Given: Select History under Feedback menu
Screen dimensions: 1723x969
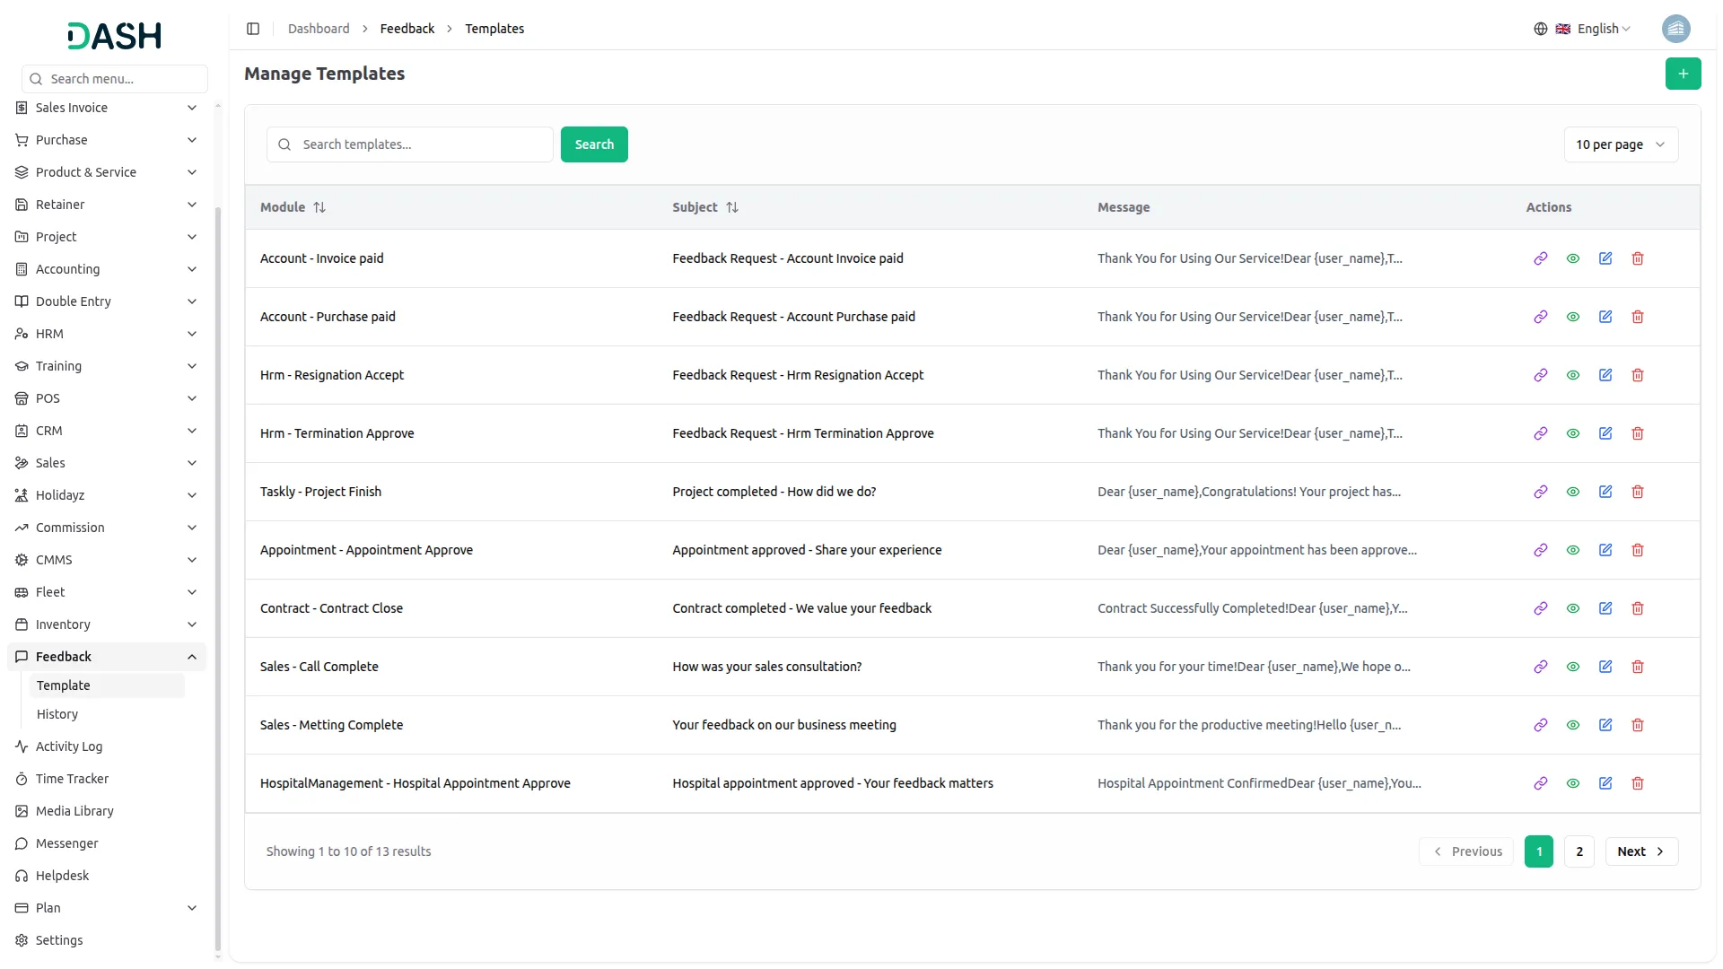Looking at the screenshot, I should tap(57, 714).
